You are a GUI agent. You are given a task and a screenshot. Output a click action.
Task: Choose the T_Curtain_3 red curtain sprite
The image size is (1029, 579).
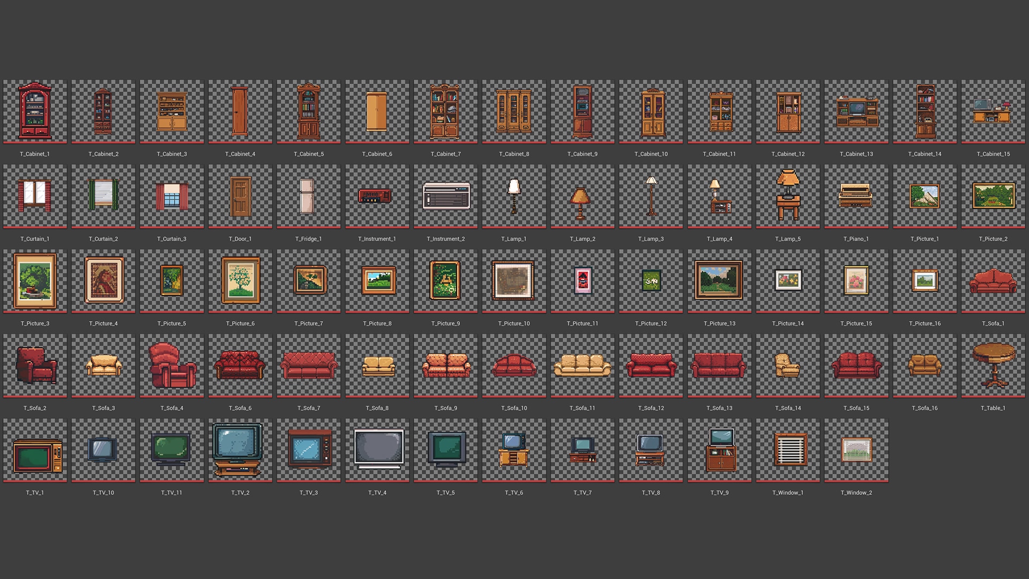pyautogui.click(x=171, y=196)
